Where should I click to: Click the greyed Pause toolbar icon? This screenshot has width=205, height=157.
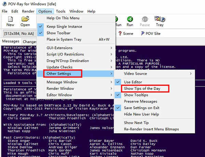pyautogui.click(x=145, y=19)
